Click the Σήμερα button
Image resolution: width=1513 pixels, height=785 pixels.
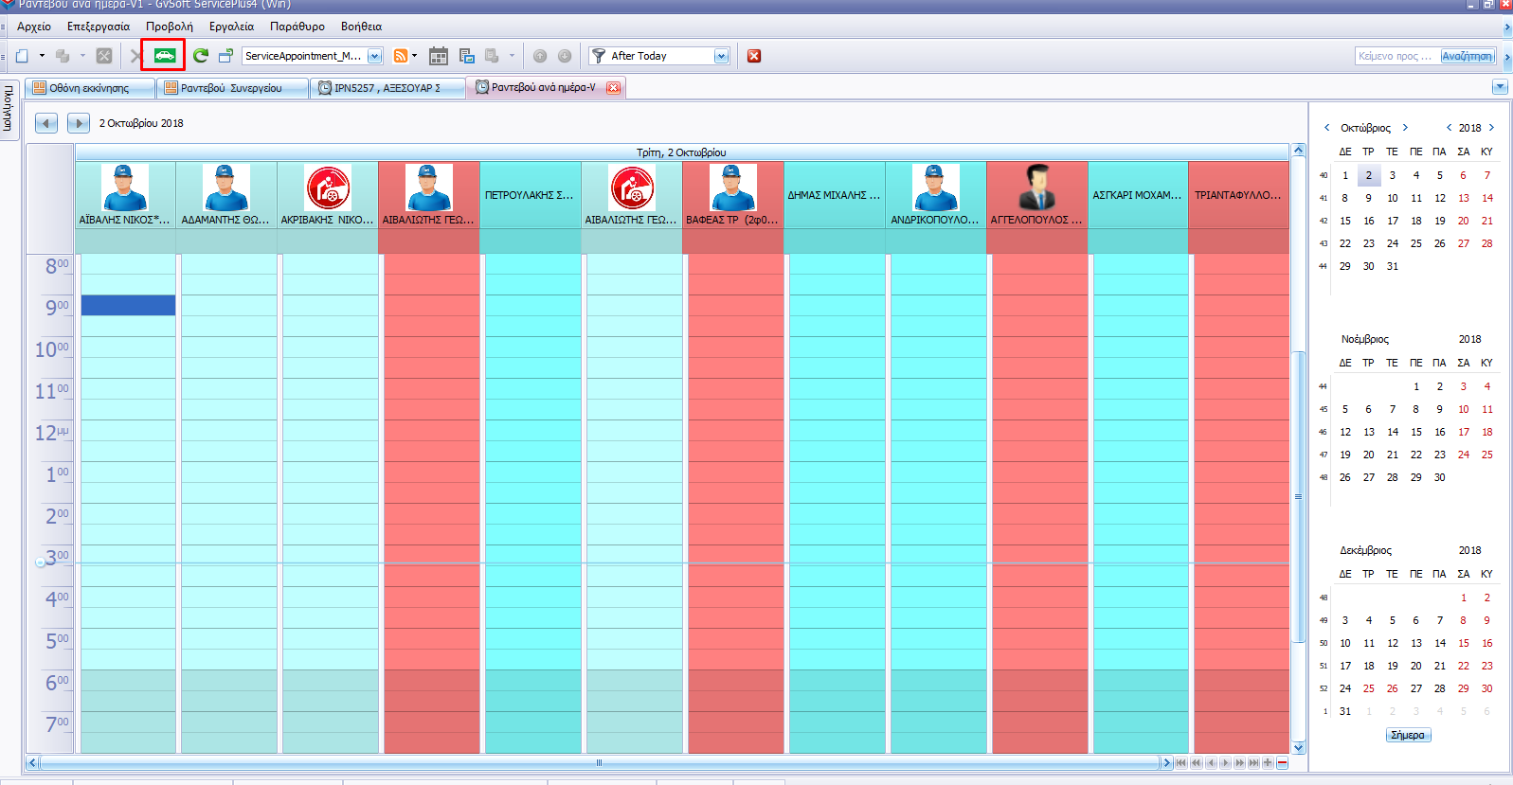[1407, 735]
